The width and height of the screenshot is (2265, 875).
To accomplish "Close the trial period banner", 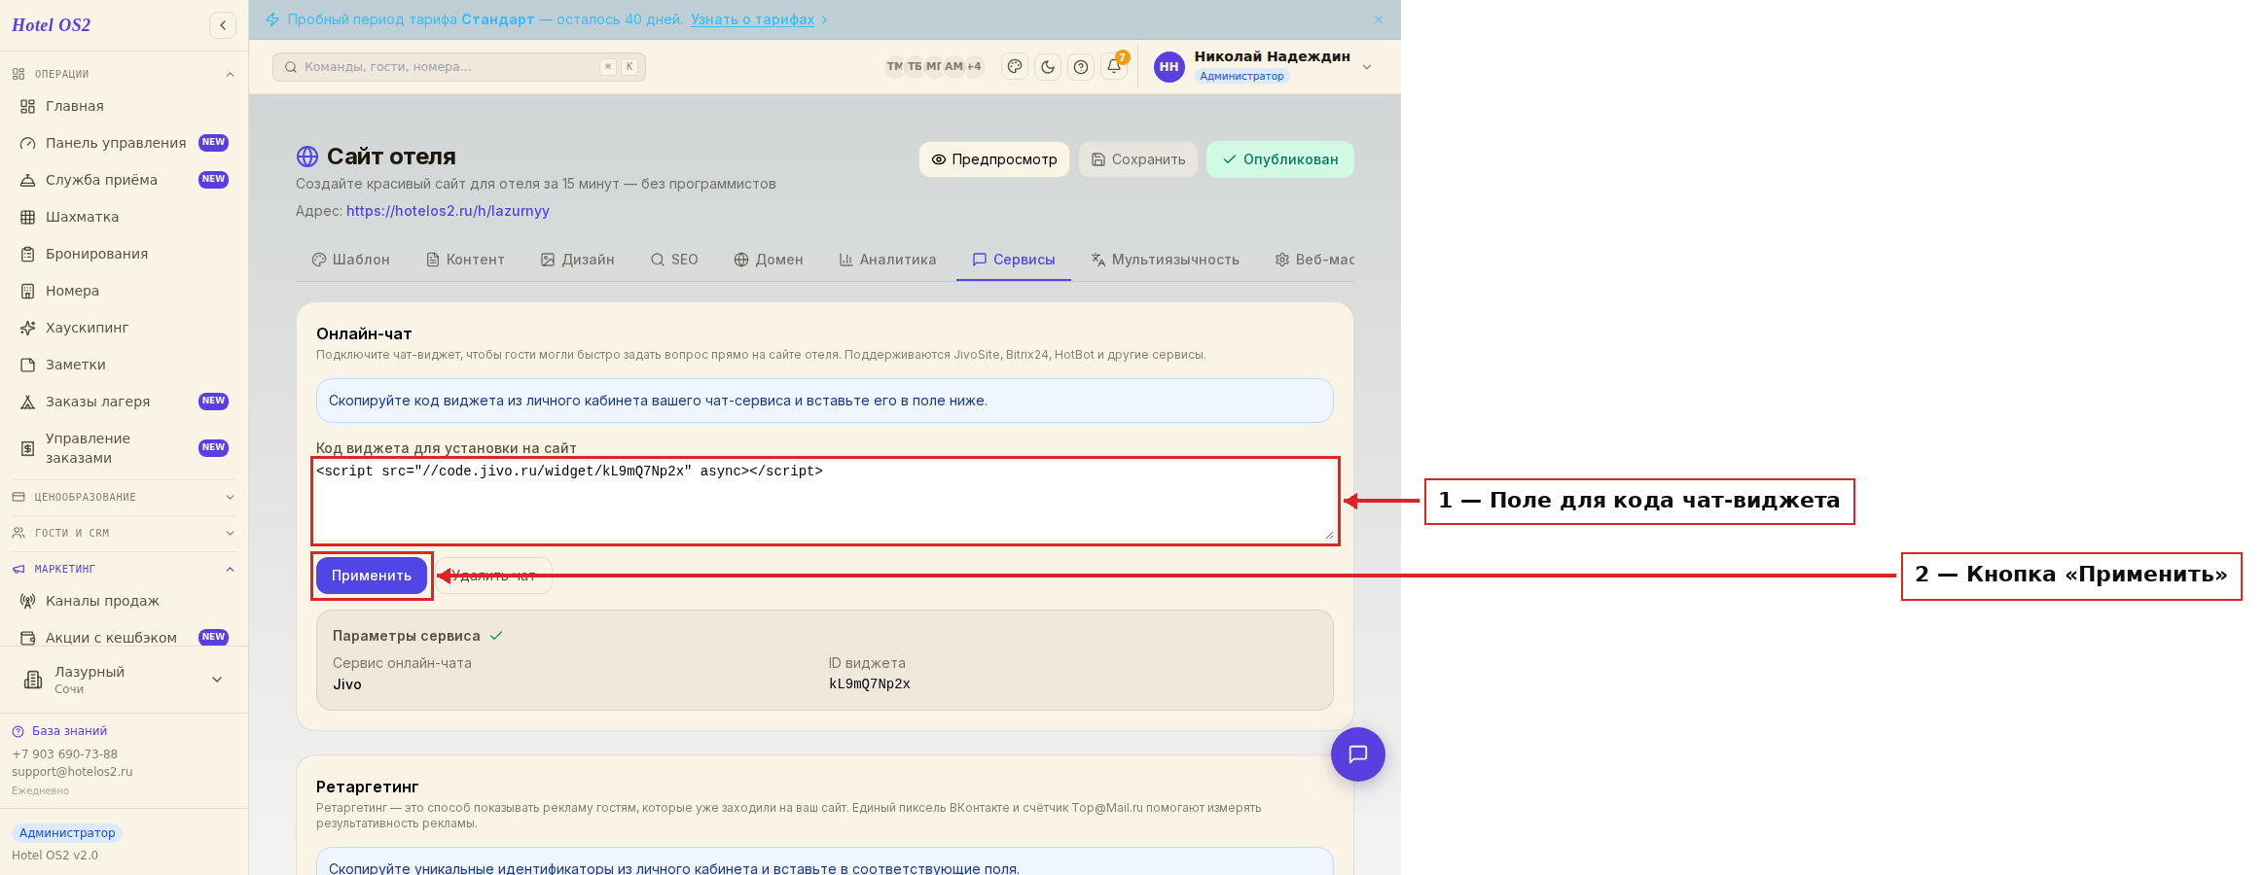I will click(x=1379, y=19).
